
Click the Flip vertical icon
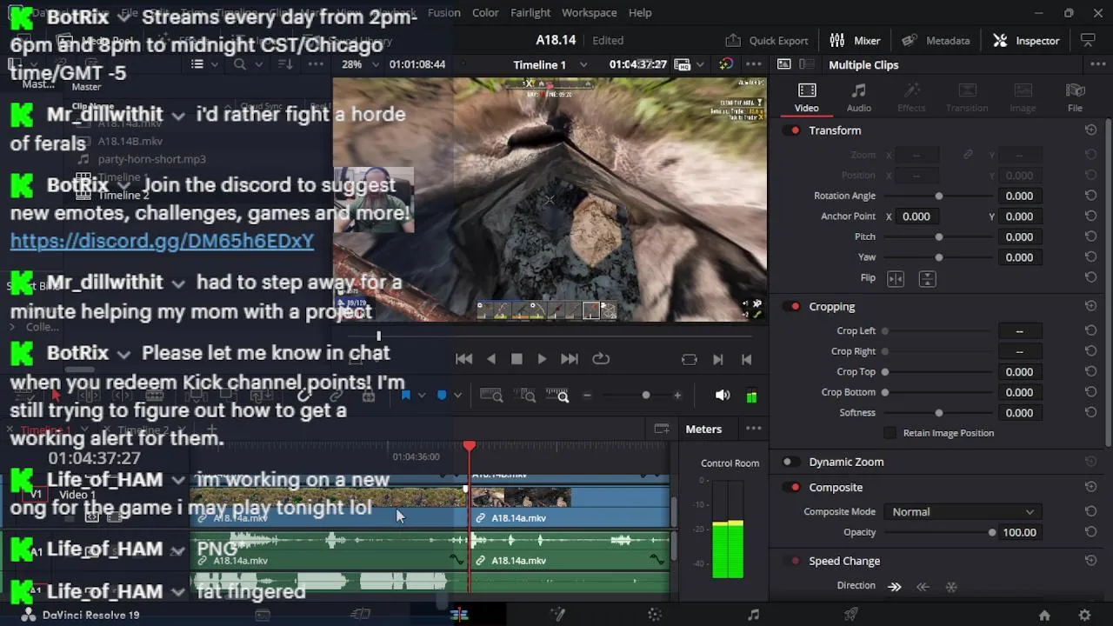click(927, 279)
